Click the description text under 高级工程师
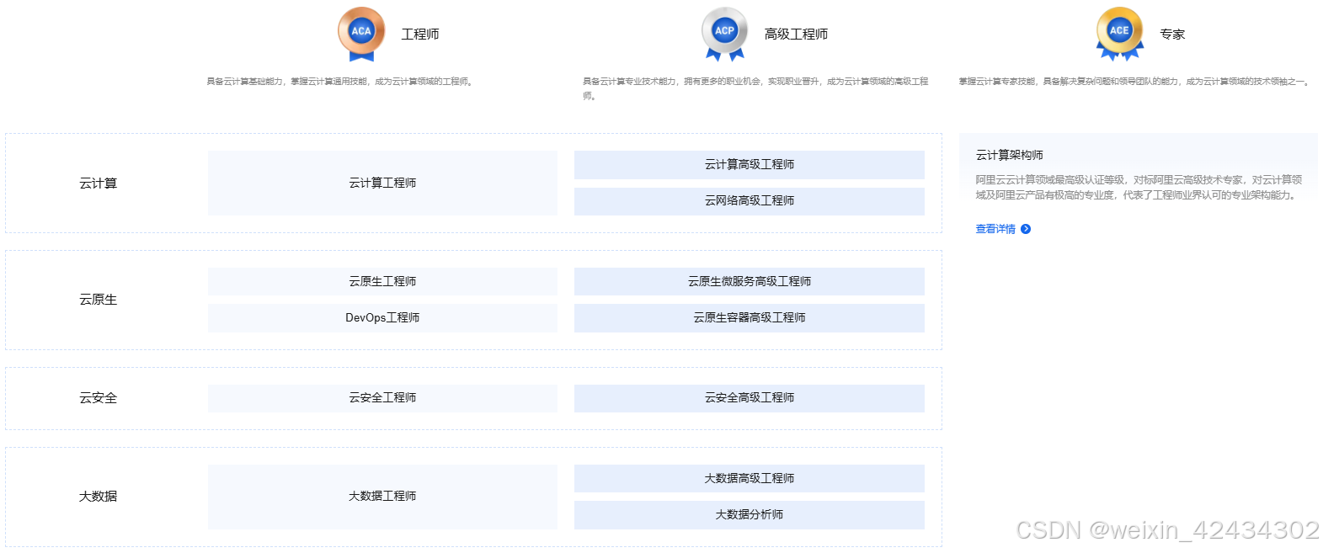 click(755, 88)
